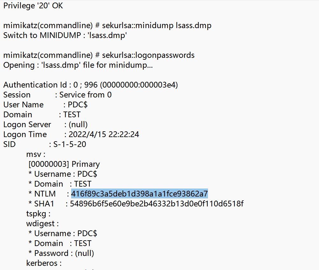Click the "wdigest :" section header
Viewport: 319px width, 270px height.
[42, 224]
